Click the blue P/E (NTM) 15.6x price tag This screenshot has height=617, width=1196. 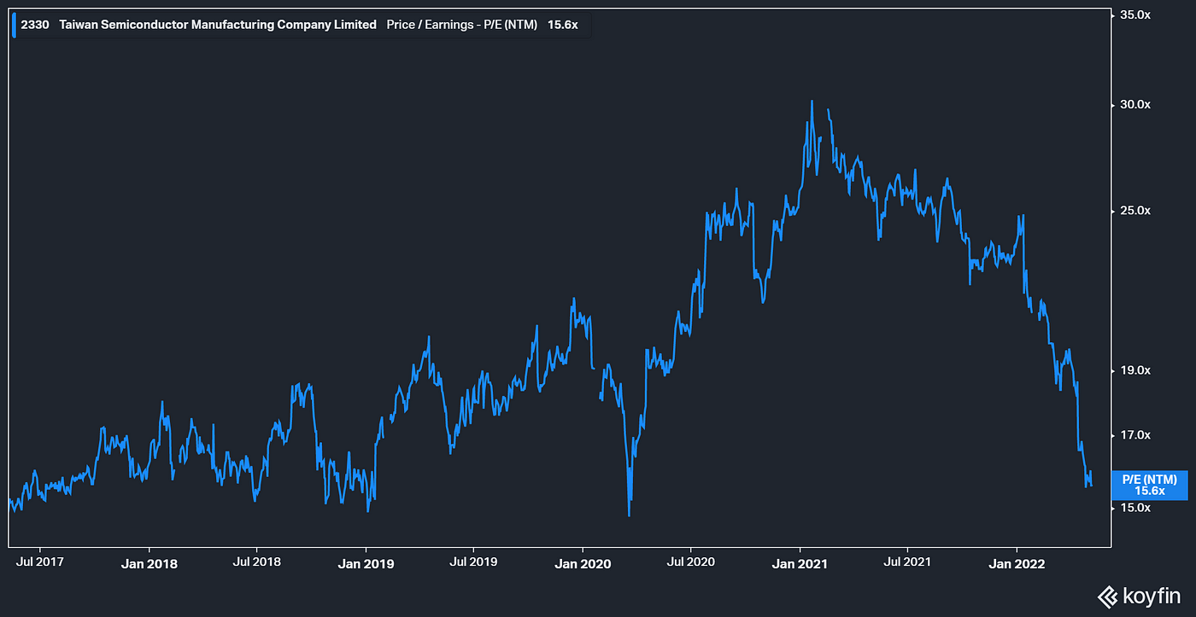click(x=1150, y=485)
